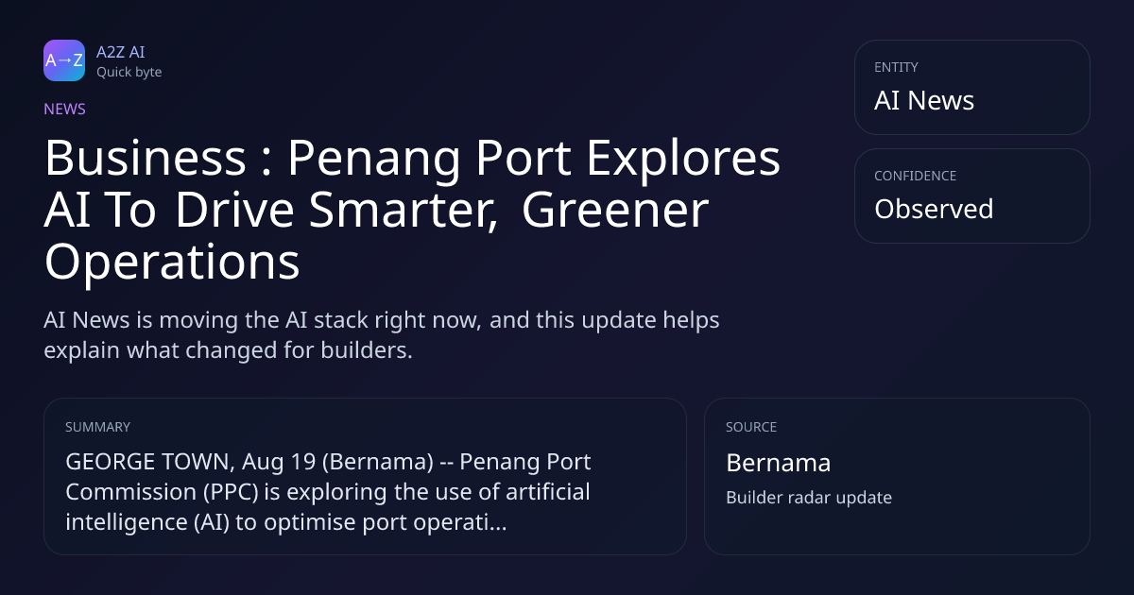Select the ENTITY label text
This screenshot has width=1134, height=595.
click(x=896, y=67)
